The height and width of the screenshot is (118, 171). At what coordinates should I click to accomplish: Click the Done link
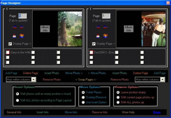157,112
